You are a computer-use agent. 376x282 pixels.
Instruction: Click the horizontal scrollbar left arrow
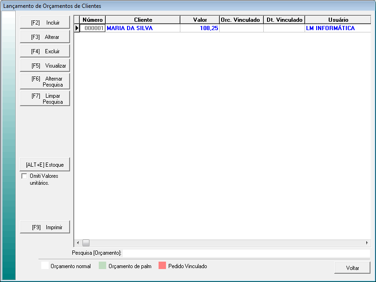point(78,243)
